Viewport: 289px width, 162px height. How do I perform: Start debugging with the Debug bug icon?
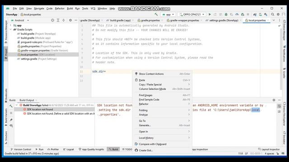(x=226, y=14)
